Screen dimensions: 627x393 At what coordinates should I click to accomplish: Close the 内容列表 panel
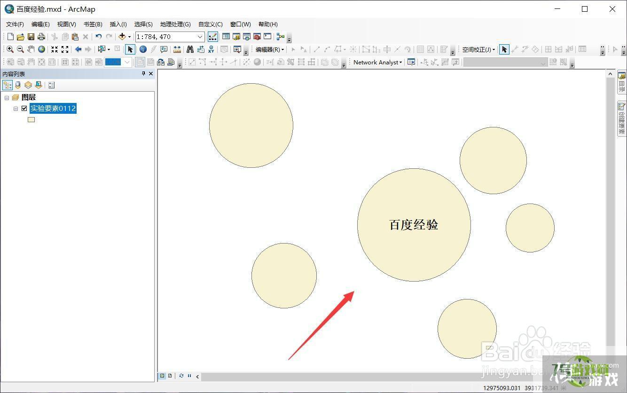[x=151, y=74]
